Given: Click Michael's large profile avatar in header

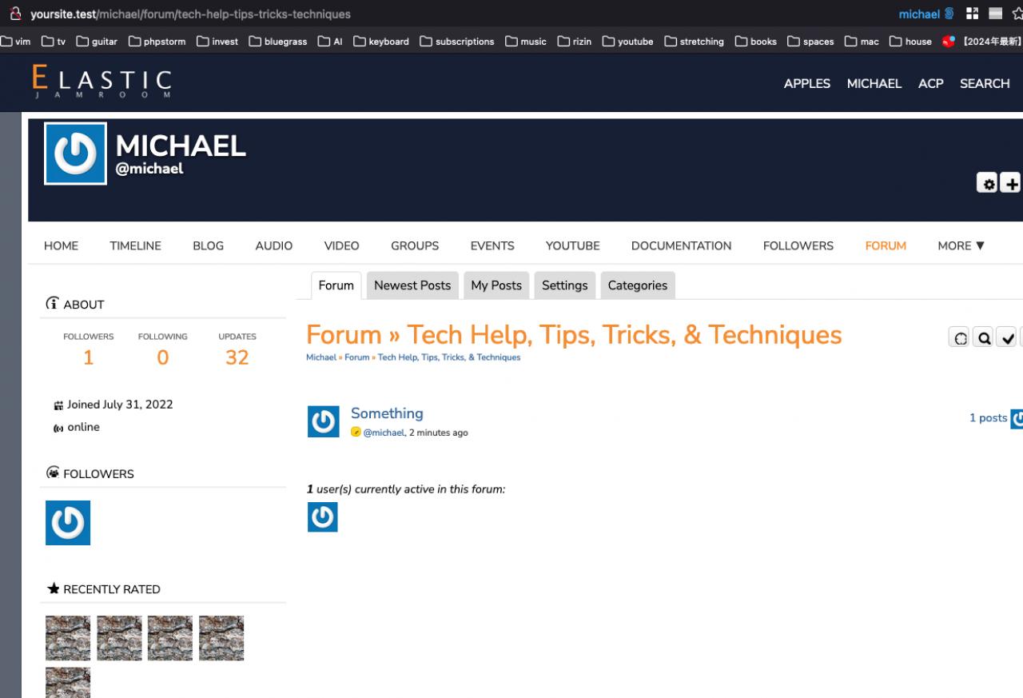Looking at the screenshot, I should [x=75, y=154].
